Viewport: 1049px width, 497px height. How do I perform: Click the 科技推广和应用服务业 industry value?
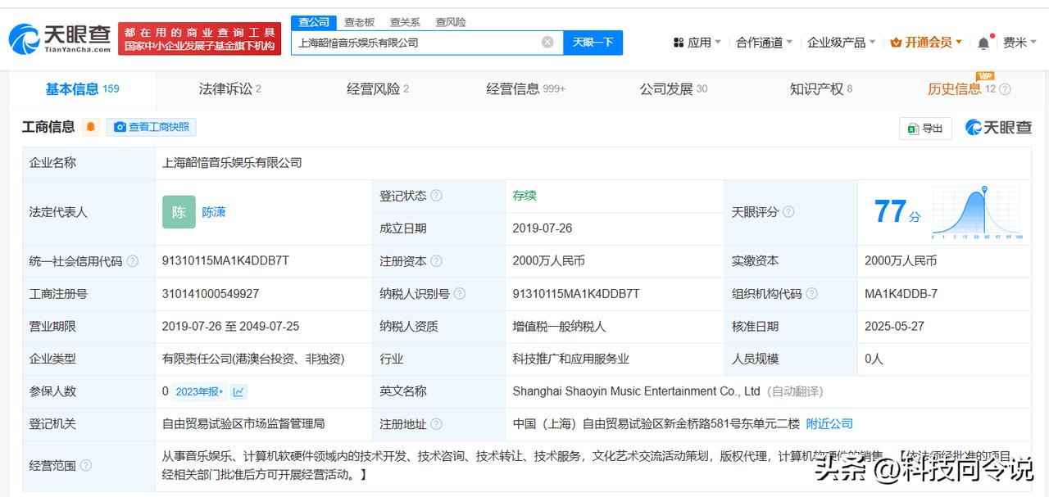pyautogui.click(x=571, y=359)
